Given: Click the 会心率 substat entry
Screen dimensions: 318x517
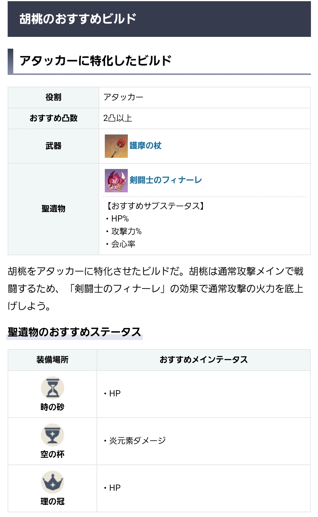Looking at the screenshot, I should (123, 244).
